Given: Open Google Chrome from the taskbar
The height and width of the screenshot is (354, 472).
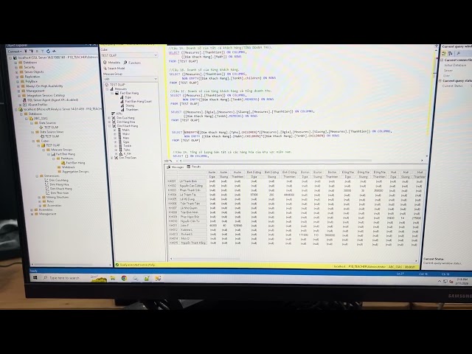Looking at the screenshot, I should tap(124, 279).
